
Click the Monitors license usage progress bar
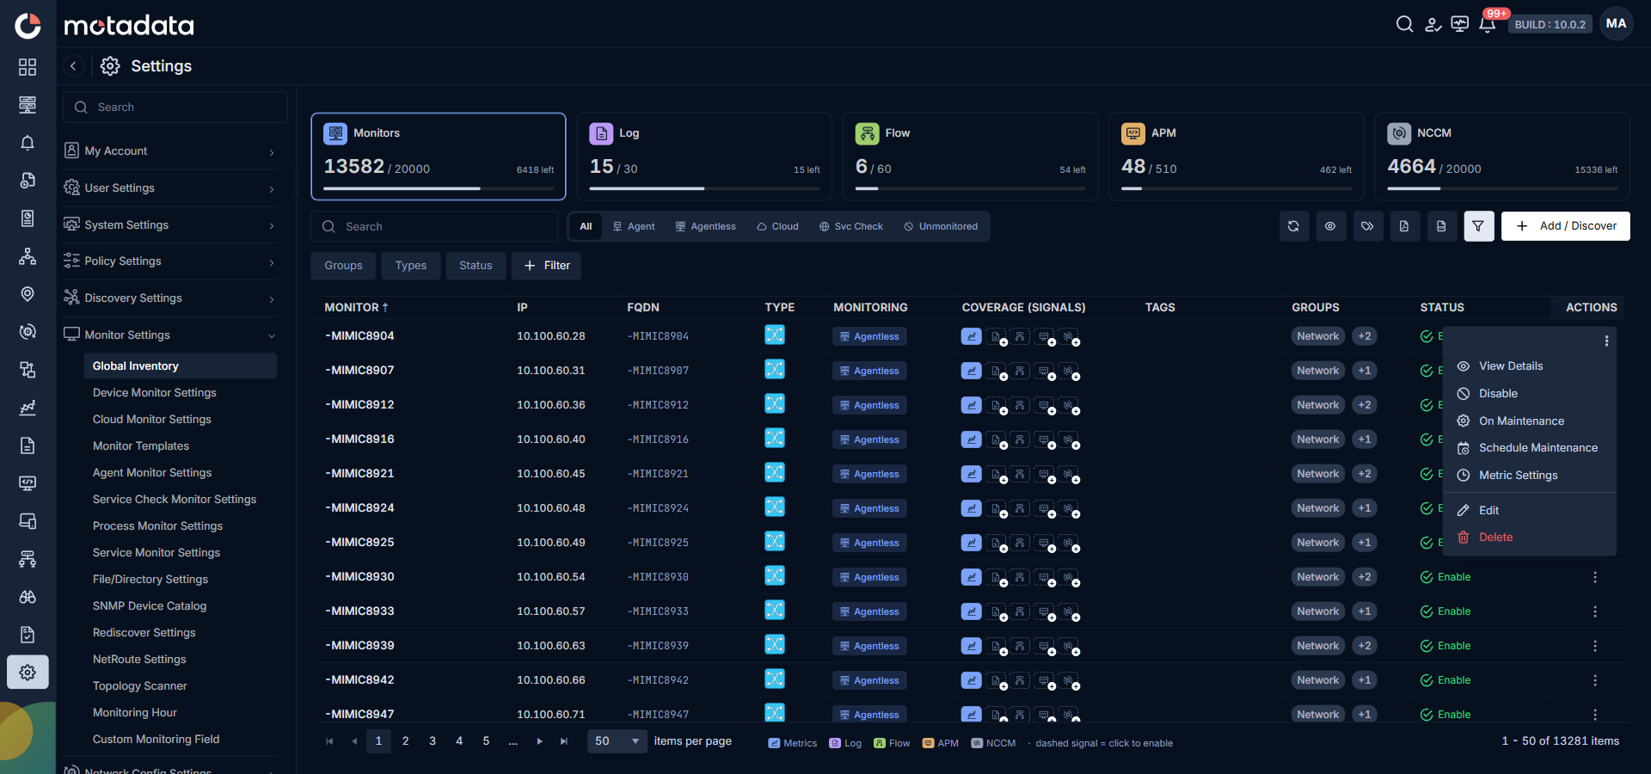coord(439,188)
